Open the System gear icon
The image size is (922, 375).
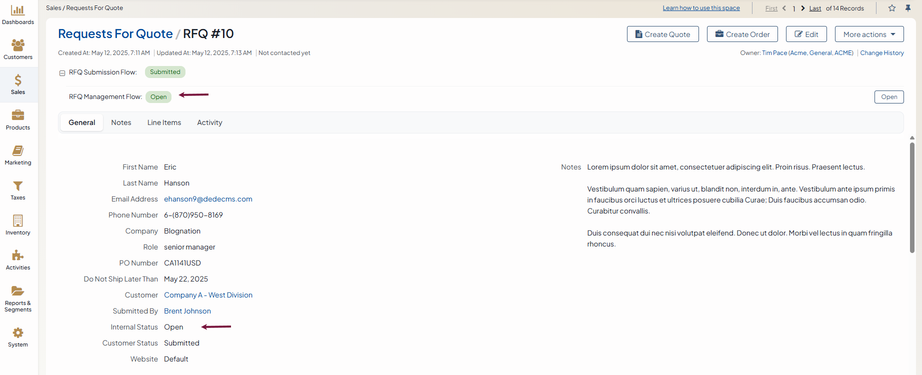click(18, 333)
